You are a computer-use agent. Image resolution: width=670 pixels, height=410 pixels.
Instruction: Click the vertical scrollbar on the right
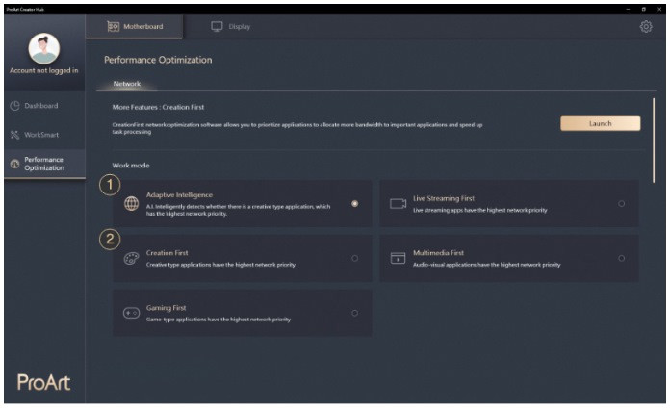(x=654, y=141)
